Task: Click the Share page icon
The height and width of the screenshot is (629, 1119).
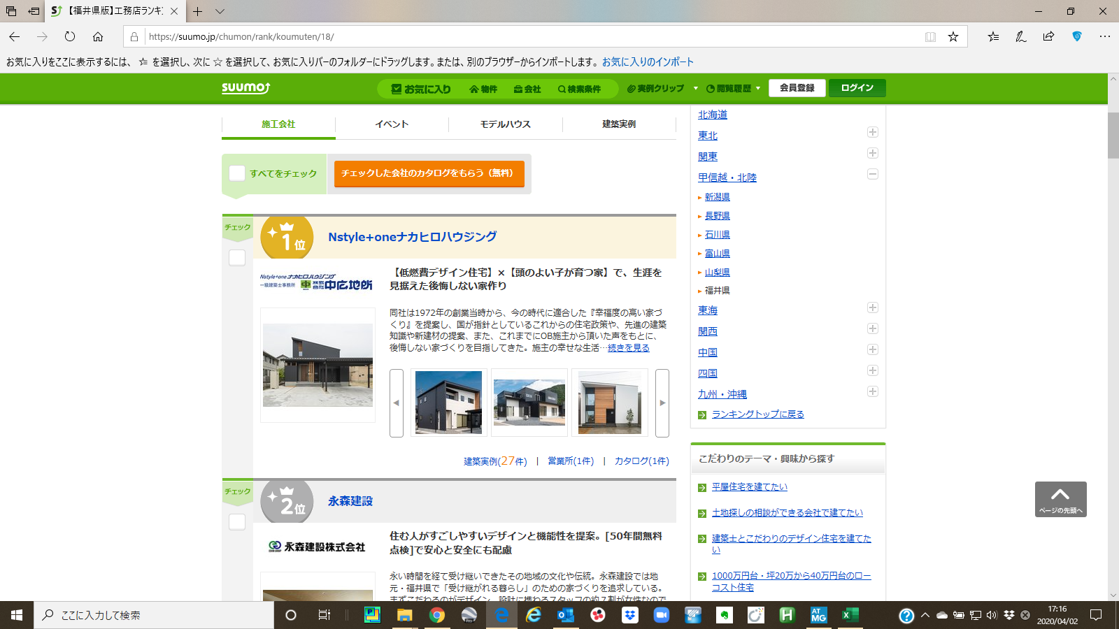Action: (1048, 36)
